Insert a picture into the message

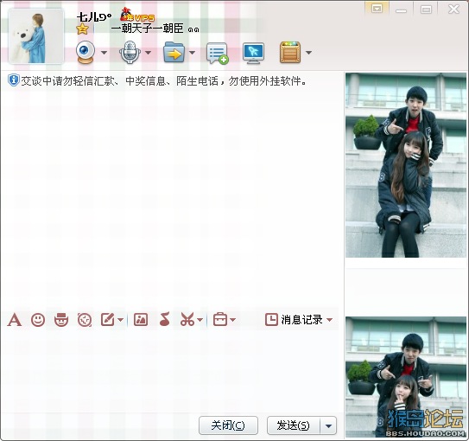pos(141,320)
